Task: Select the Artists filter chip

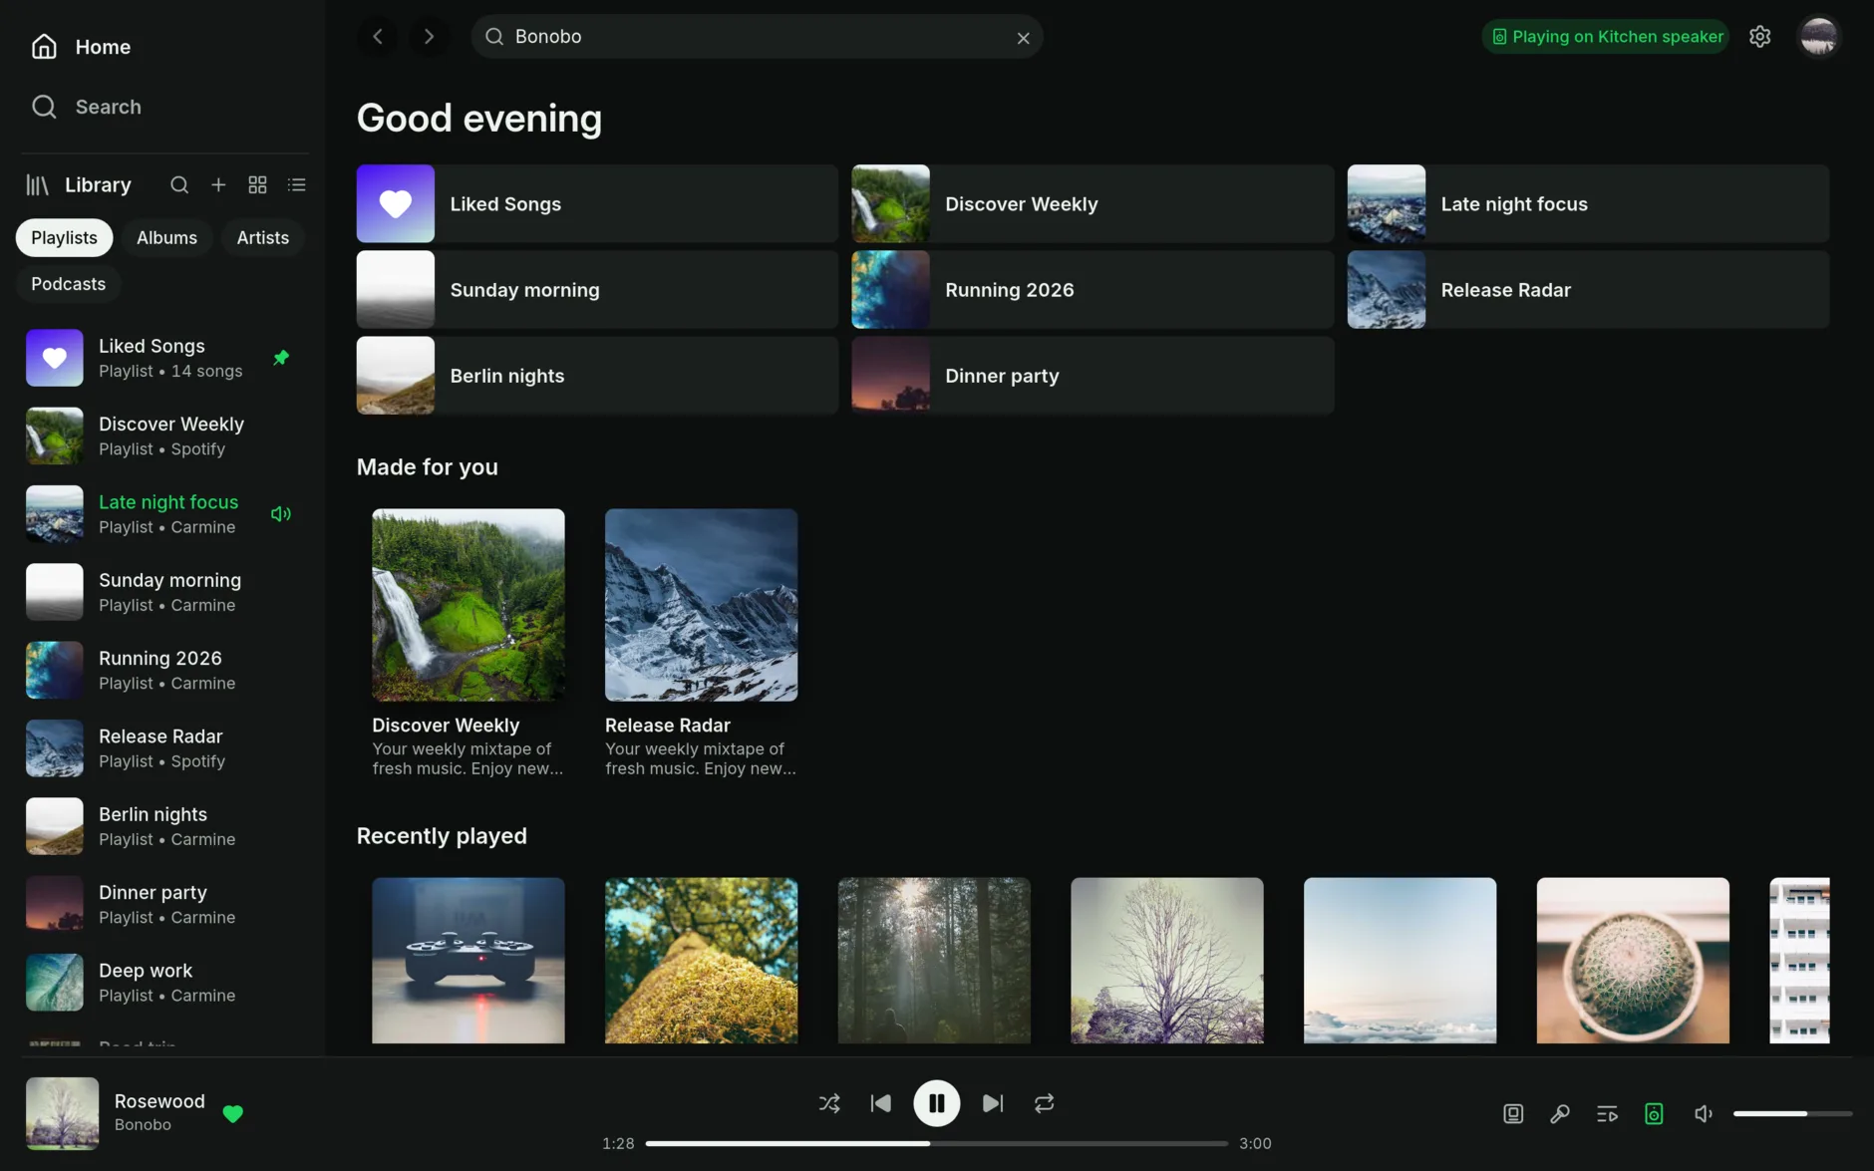Action: 263,238
